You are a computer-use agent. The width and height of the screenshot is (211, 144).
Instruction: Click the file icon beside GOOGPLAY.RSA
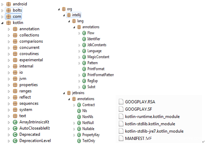click(x=121, y=102)
